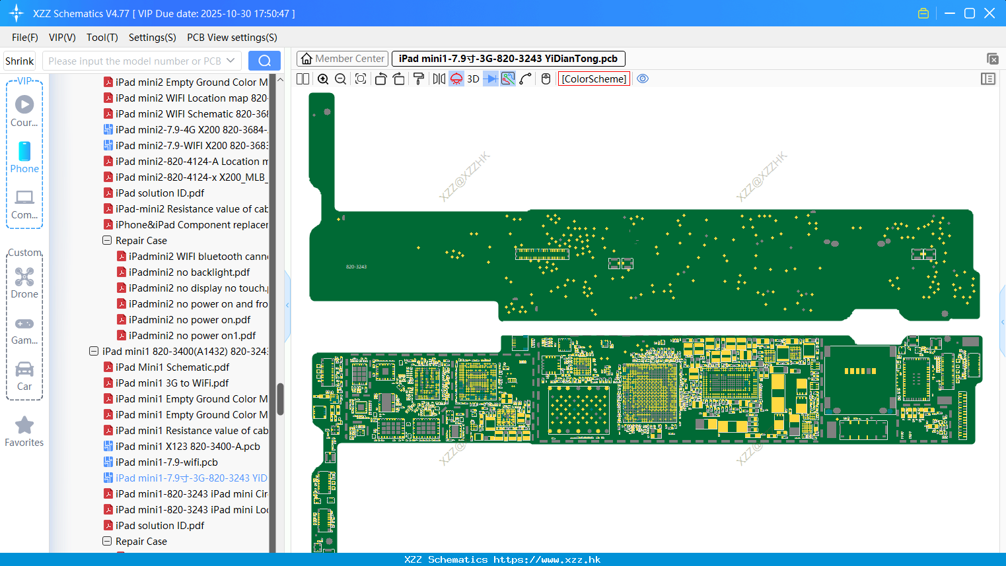Click the XZZ website link in status bar

[547, 559]
